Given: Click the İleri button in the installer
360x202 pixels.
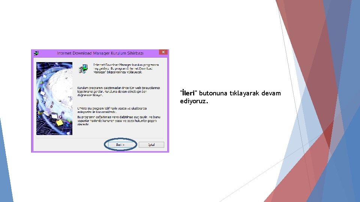Looking at the screenshot, I should point(120,145).
